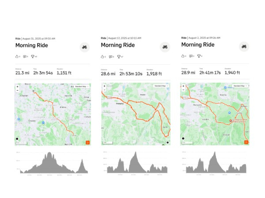Image resolution: width=265 pixels, height=198 pixels.
Task: Open the Morning Ride title dated August 17
Action: point(117,45)
